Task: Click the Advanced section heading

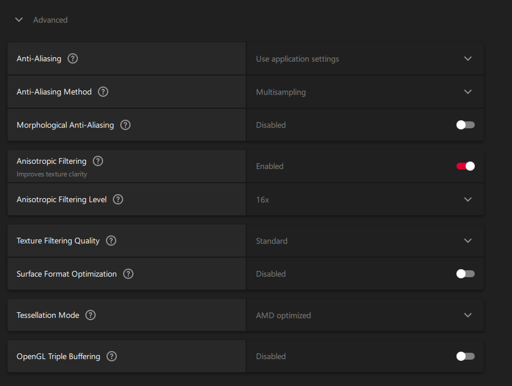Action: click(50, 20)
